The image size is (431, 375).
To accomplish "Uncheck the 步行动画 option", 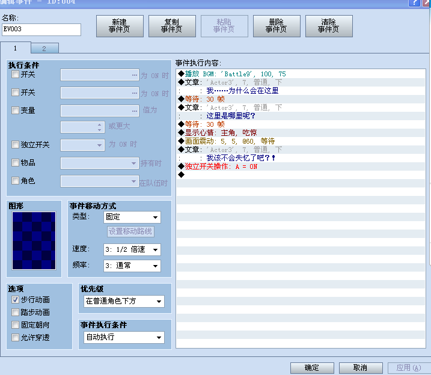I will click(15, 300).
